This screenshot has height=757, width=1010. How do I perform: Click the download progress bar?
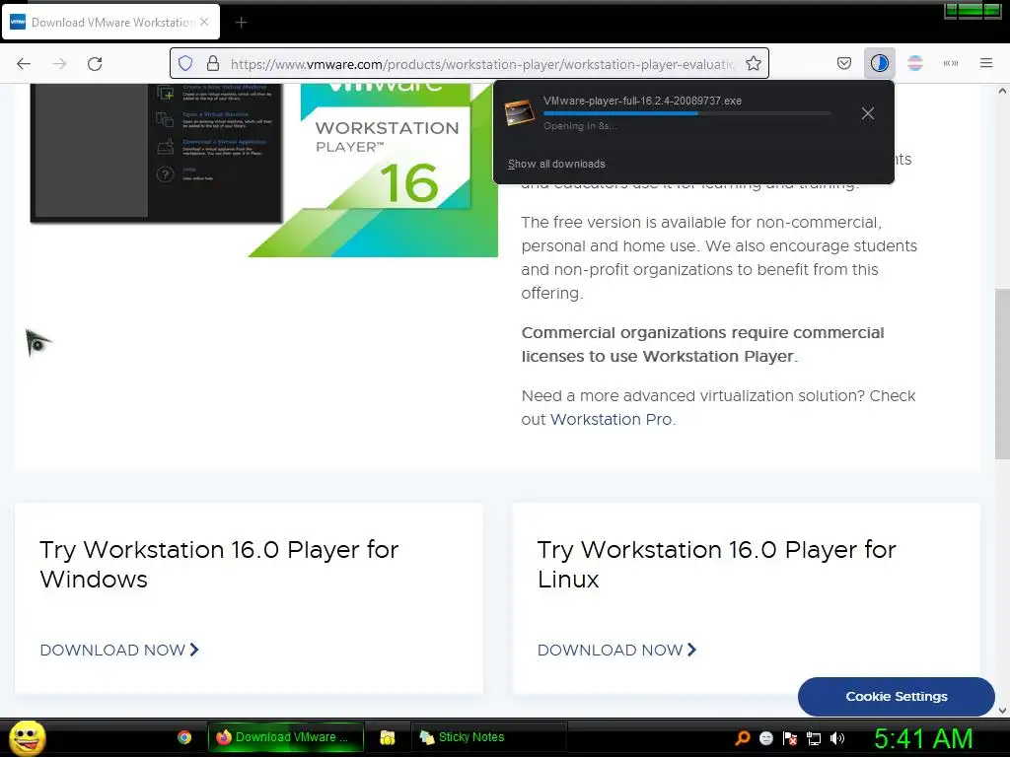(686, 113)
